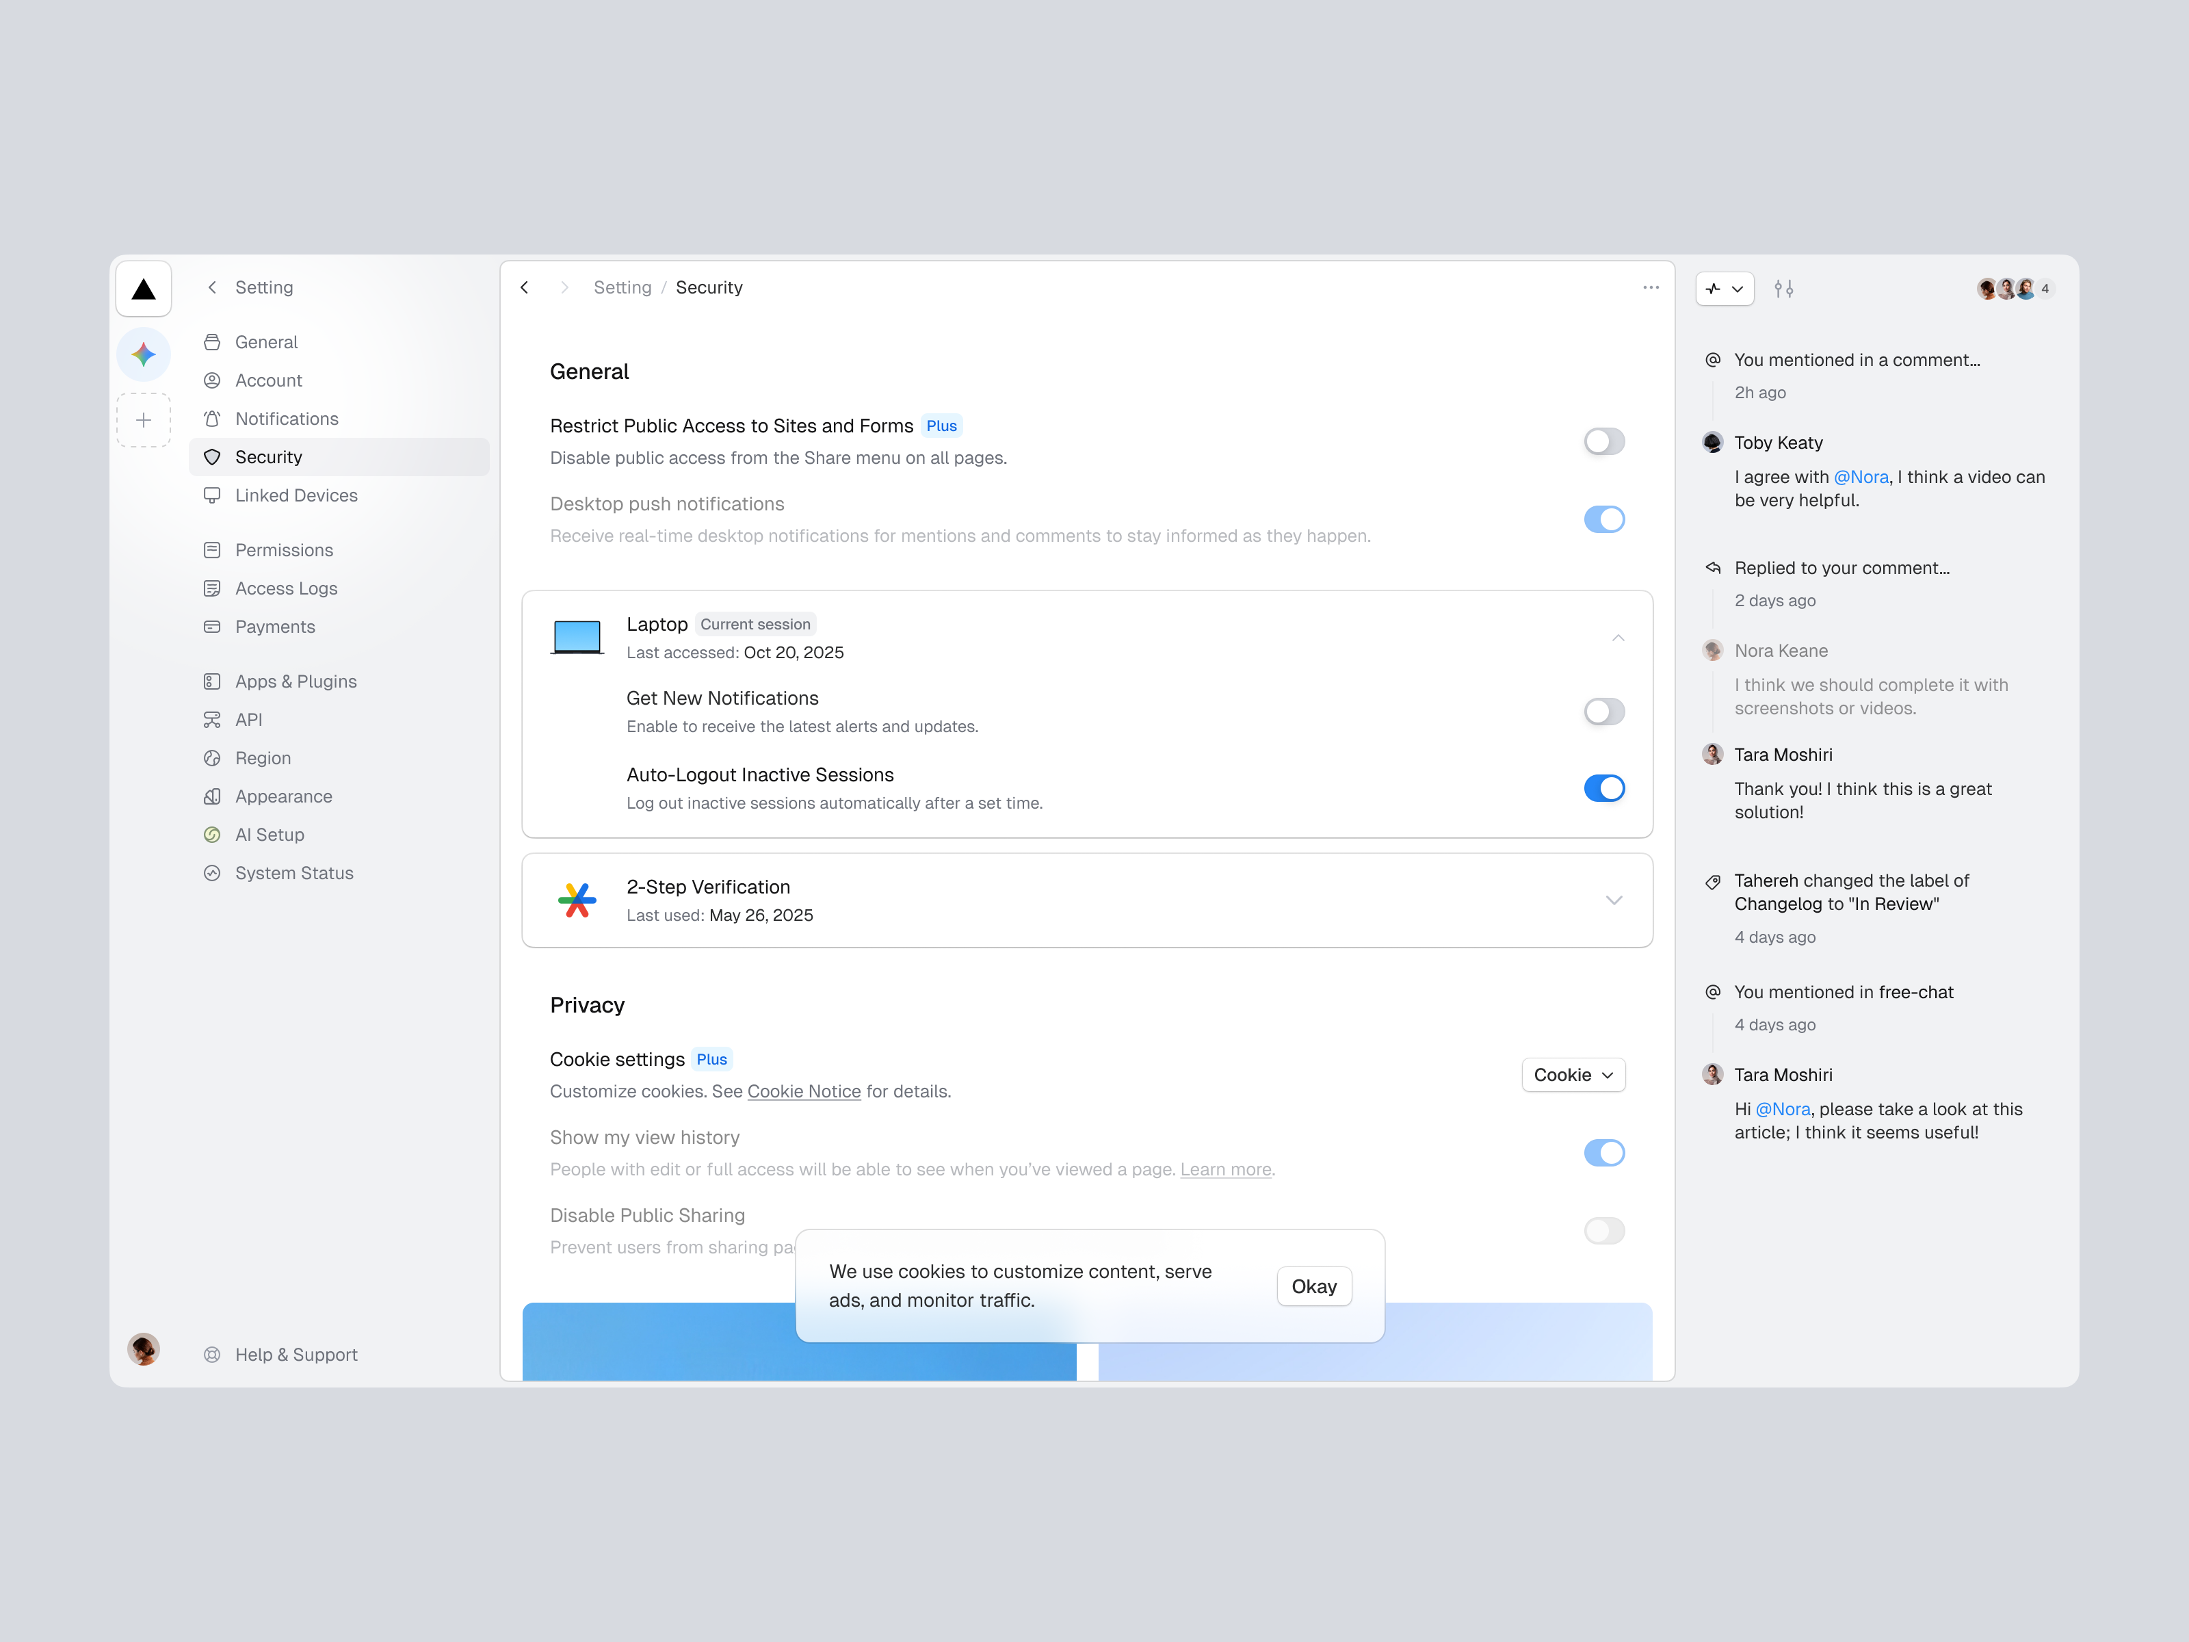Click Okay on the cookies banner
Viewport: 2189px width, 1642px height.
[1314, 1286]
